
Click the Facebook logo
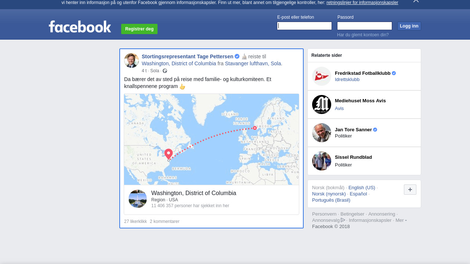(80, 27)
